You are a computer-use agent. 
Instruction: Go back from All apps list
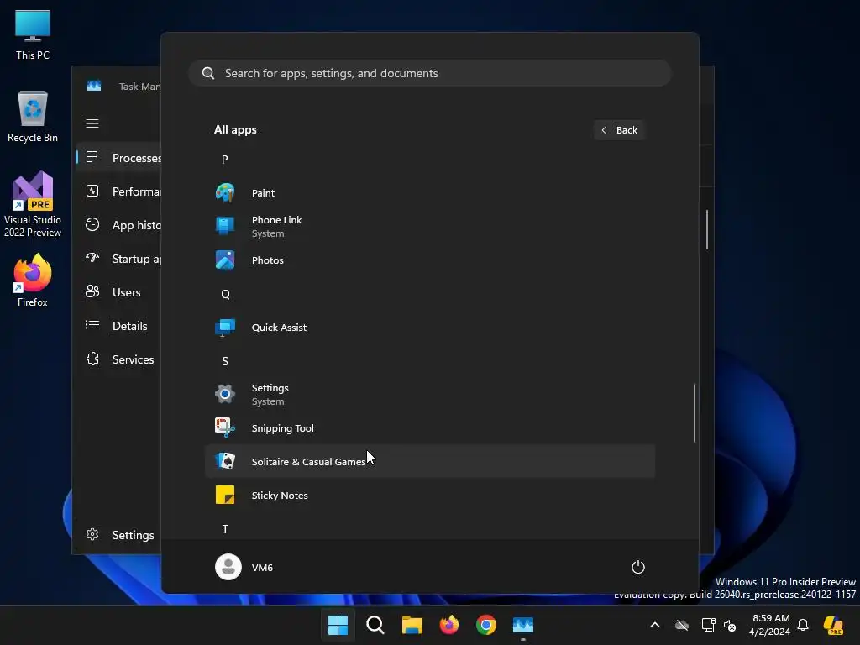[x=619, y=130]
